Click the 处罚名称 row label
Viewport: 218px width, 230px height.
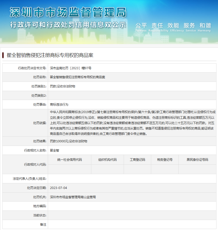[x=40, y=77]
